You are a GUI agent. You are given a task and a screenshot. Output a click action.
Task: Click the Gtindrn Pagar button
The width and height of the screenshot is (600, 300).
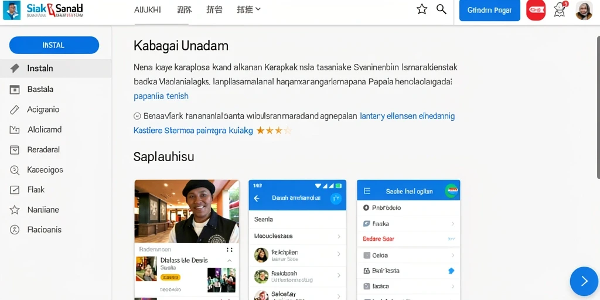click(489, 11)
